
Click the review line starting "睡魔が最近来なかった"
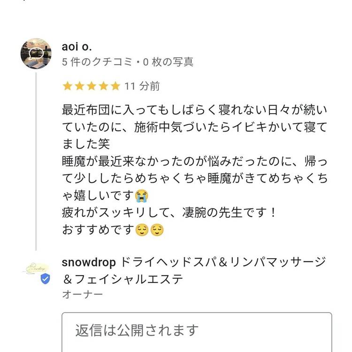195,160
